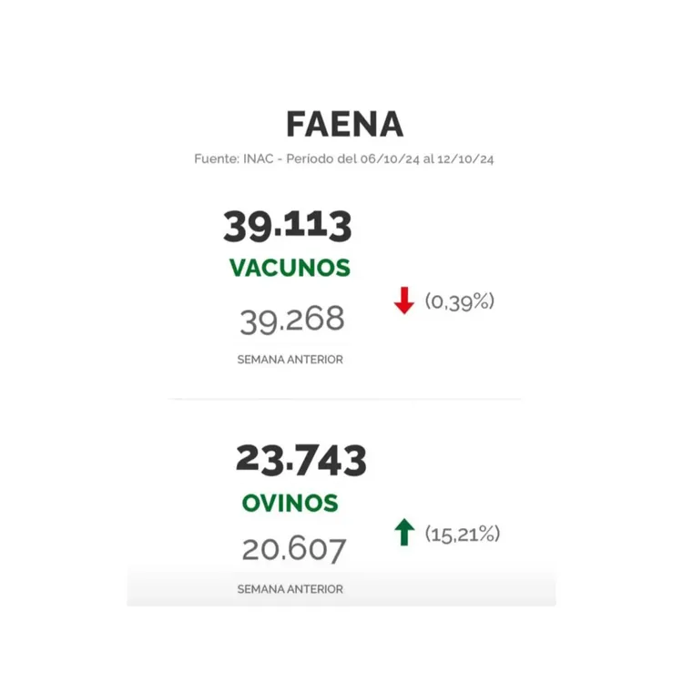Click the word Período in the subtitle
Screen dimensions: 683x683
coord(311,159)
